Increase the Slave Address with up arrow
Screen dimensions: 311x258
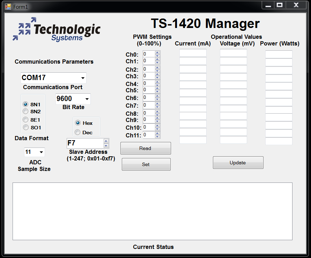coord(106,141)
